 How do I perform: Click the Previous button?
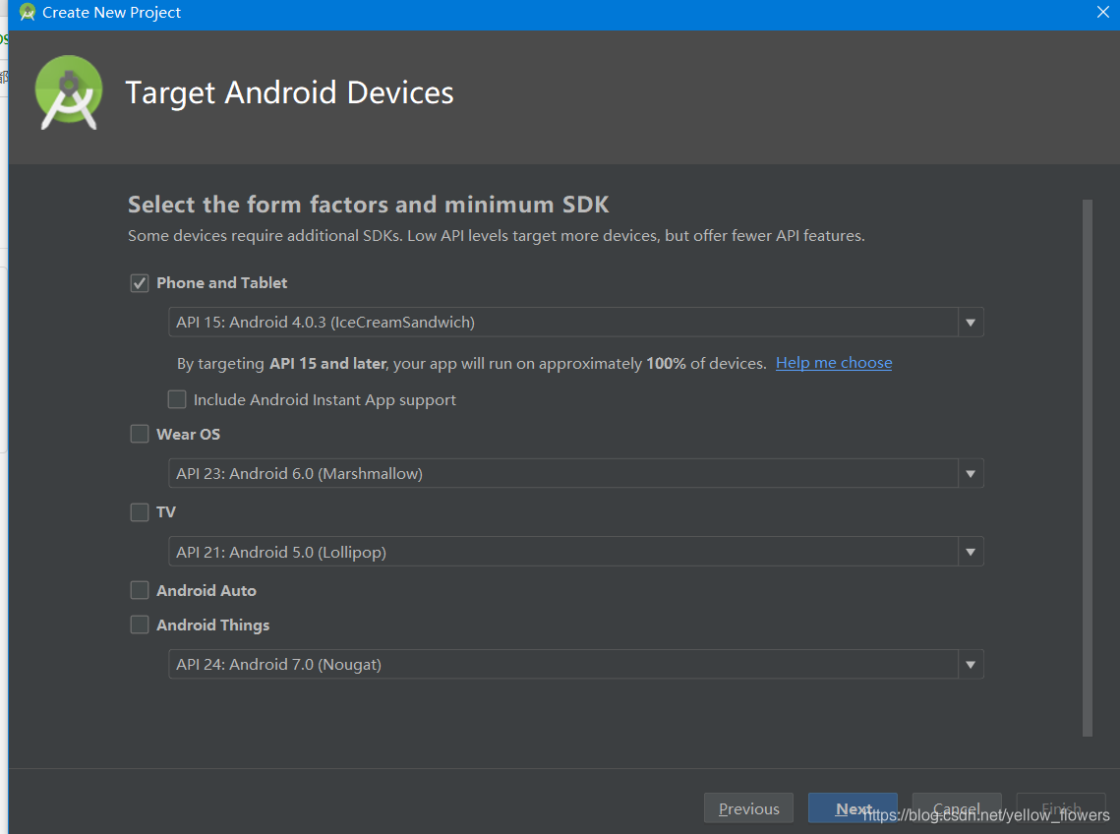pyautogui.click(x=748, y=808)
